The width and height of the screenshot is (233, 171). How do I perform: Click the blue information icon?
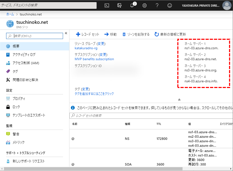[73, 108]
